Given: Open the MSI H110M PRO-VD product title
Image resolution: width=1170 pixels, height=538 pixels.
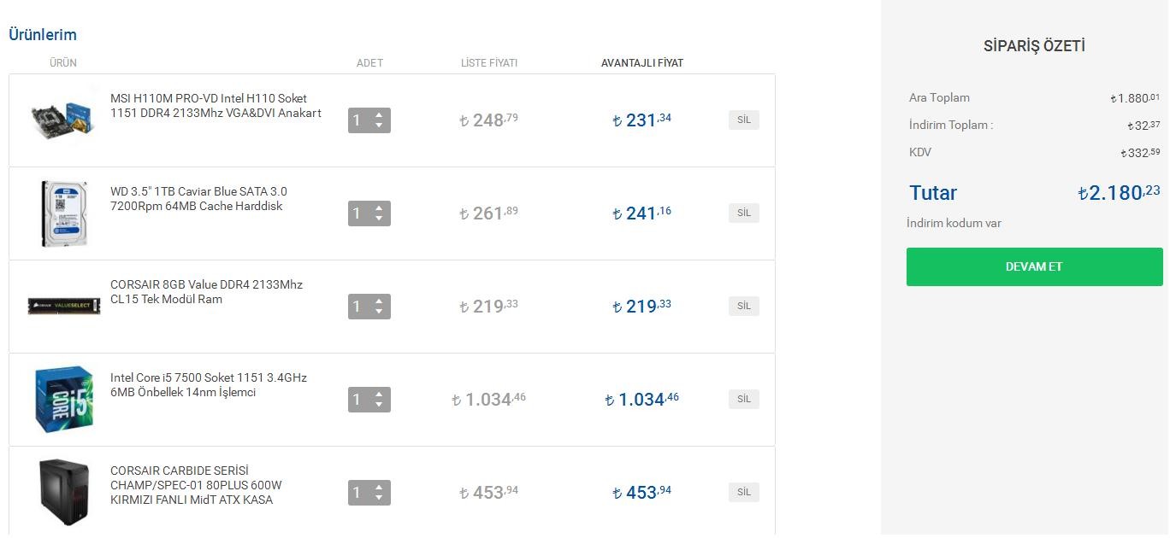Looking at the screenshot, I should click(x=216, y=106).
